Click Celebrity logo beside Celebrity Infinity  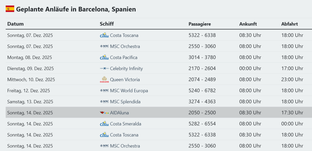click(x=104, y=68)
